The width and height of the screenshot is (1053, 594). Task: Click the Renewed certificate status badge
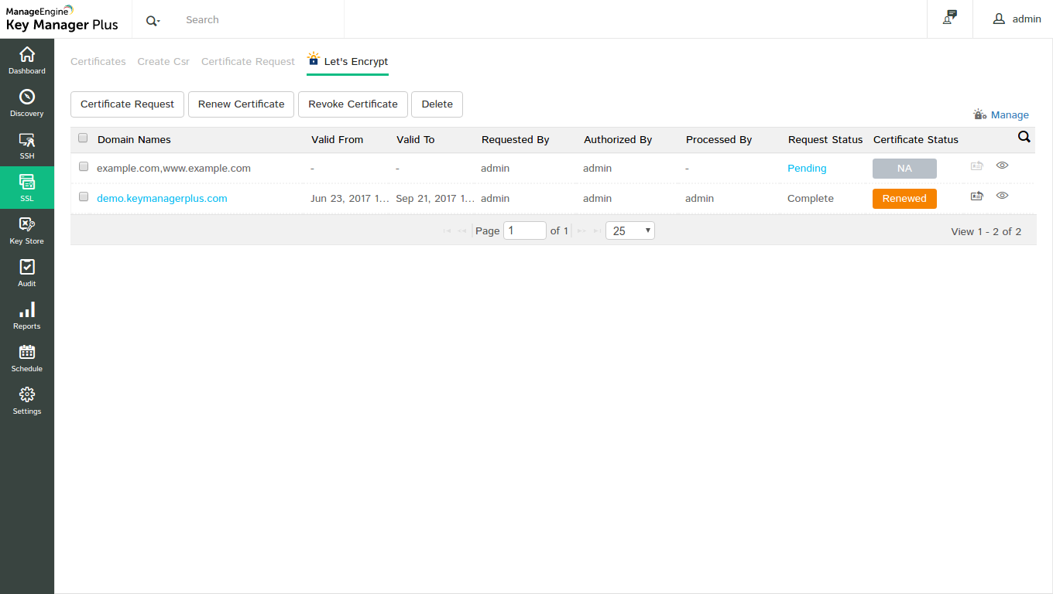(904, 199)
